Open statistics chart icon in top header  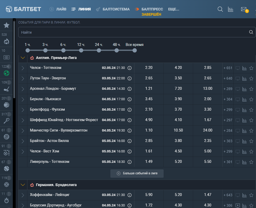pos(230,9)
